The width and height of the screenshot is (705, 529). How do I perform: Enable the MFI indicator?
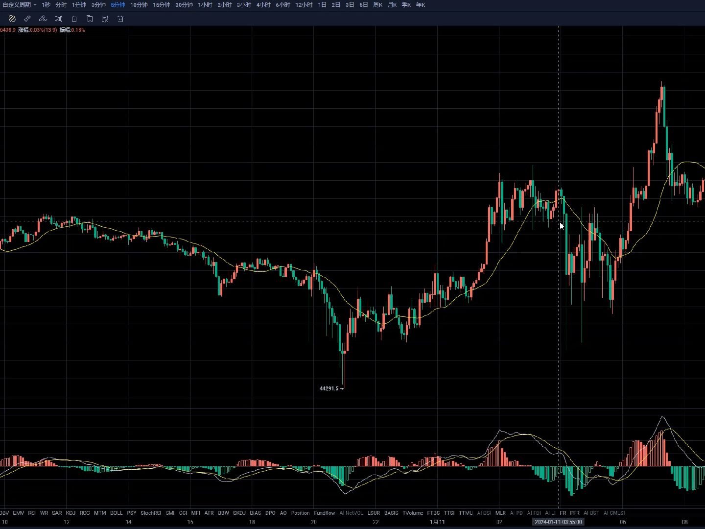195,513
